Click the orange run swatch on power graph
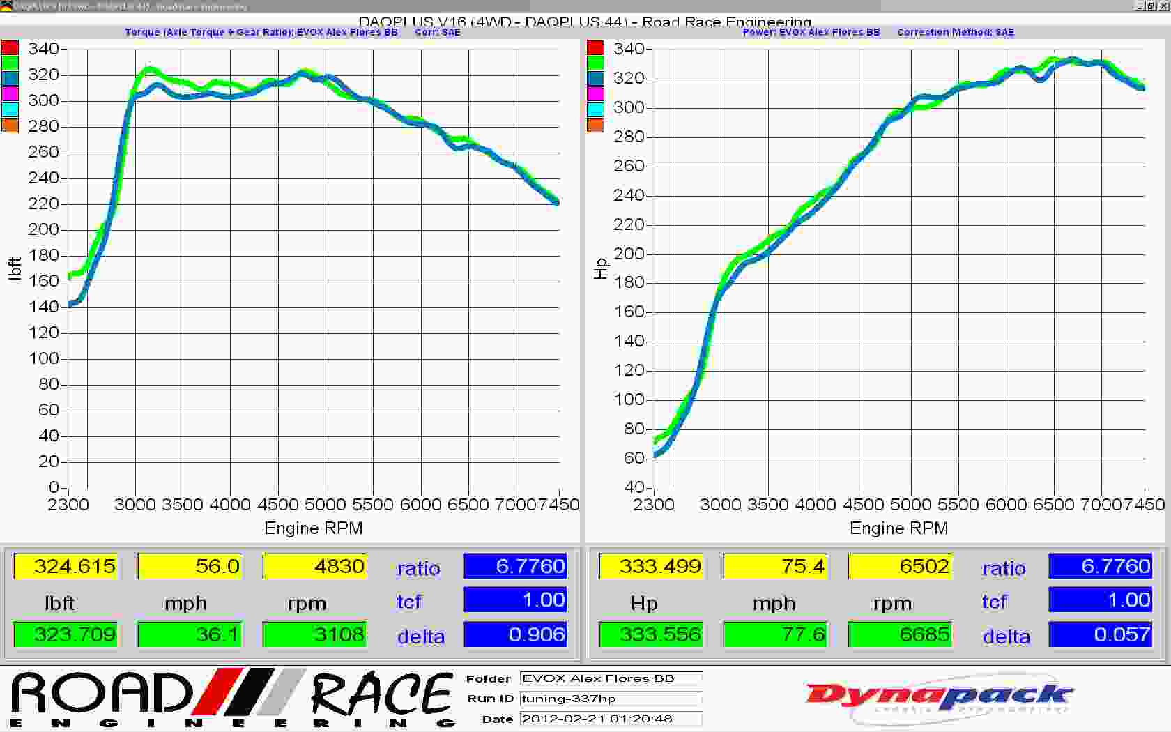Screen dimensions: 1171x732 pos(595,125)
